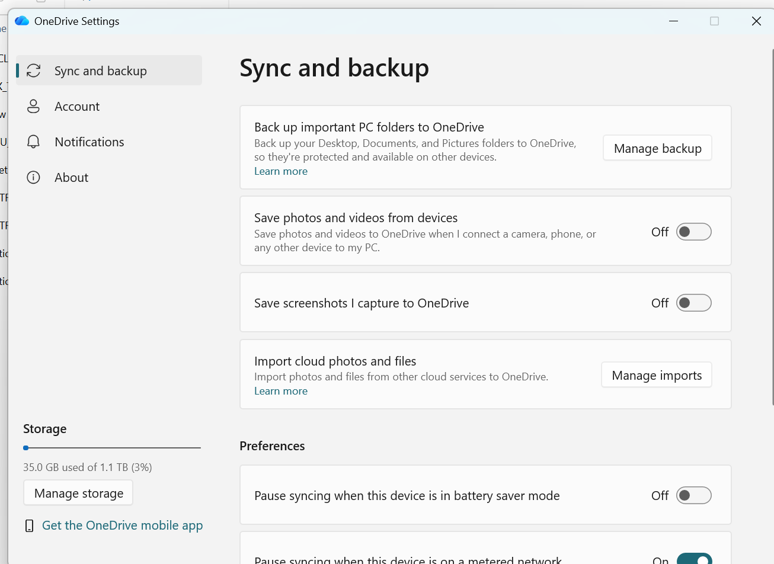Open the About info circle icon
The height and width of the screenshot is (564, 774).
coord(34,177)
